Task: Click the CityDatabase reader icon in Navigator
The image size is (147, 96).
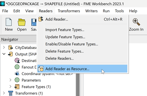Action: [10, 47]
